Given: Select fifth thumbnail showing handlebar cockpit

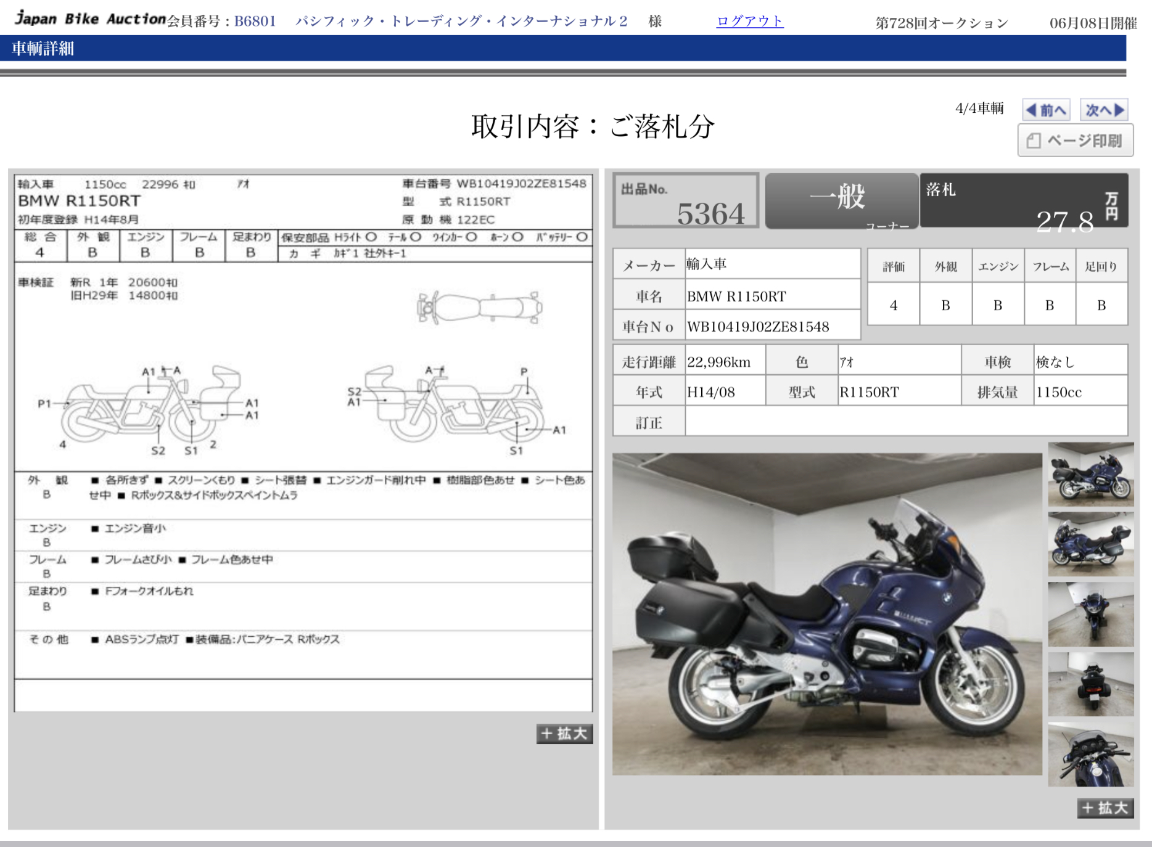Looking at the screenshot, I should click(x=1090, y=755).
